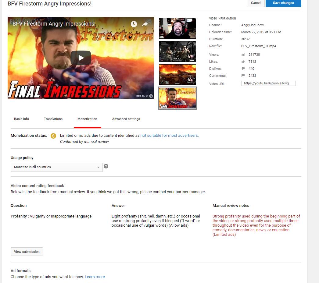319x283 pixels.
Task: Click the views bar chart icon
Action: [243, 55]
